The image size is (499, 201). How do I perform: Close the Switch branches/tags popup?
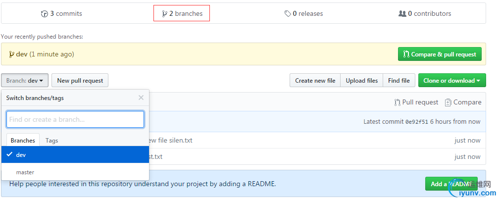point(141,98)
